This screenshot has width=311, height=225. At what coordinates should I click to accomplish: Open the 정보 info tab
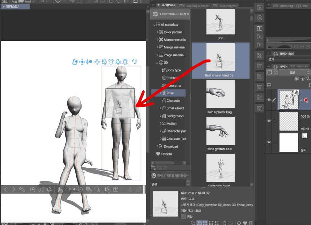click(x=302, y=5)
